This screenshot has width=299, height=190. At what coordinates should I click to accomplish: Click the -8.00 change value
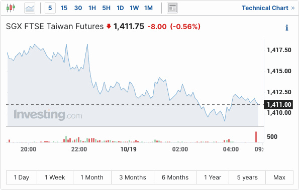tap(157, 27)
